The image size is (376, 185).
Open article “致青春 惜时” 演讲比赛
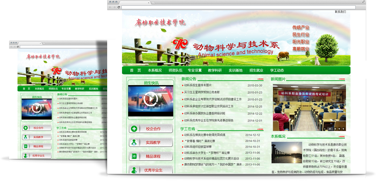pos(200,141)
